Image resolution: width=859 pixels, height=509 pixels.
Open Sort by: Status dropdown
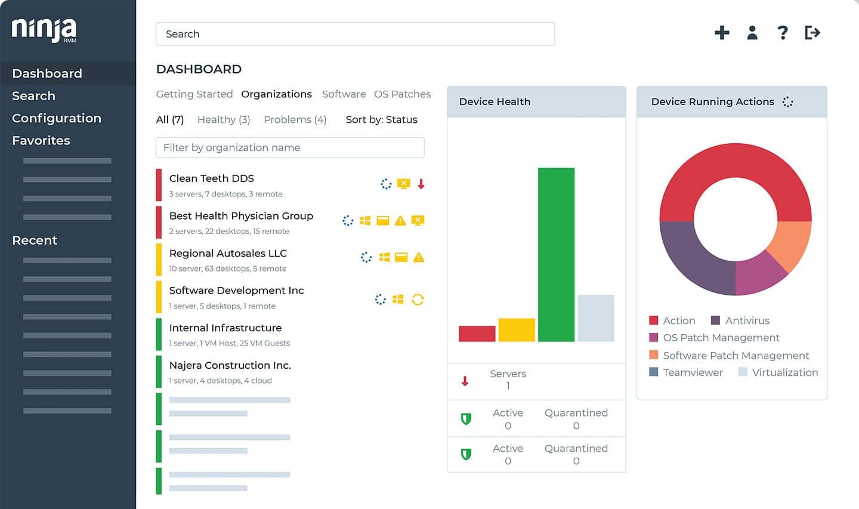(381, 120)
